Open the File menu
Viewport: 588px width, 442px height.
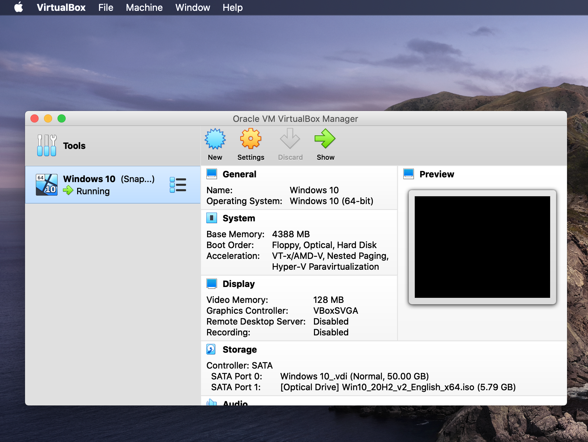[x=106, y=7]
